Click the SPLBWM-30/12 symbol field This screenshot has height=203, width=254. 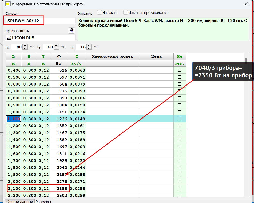(x=40, y=21)
